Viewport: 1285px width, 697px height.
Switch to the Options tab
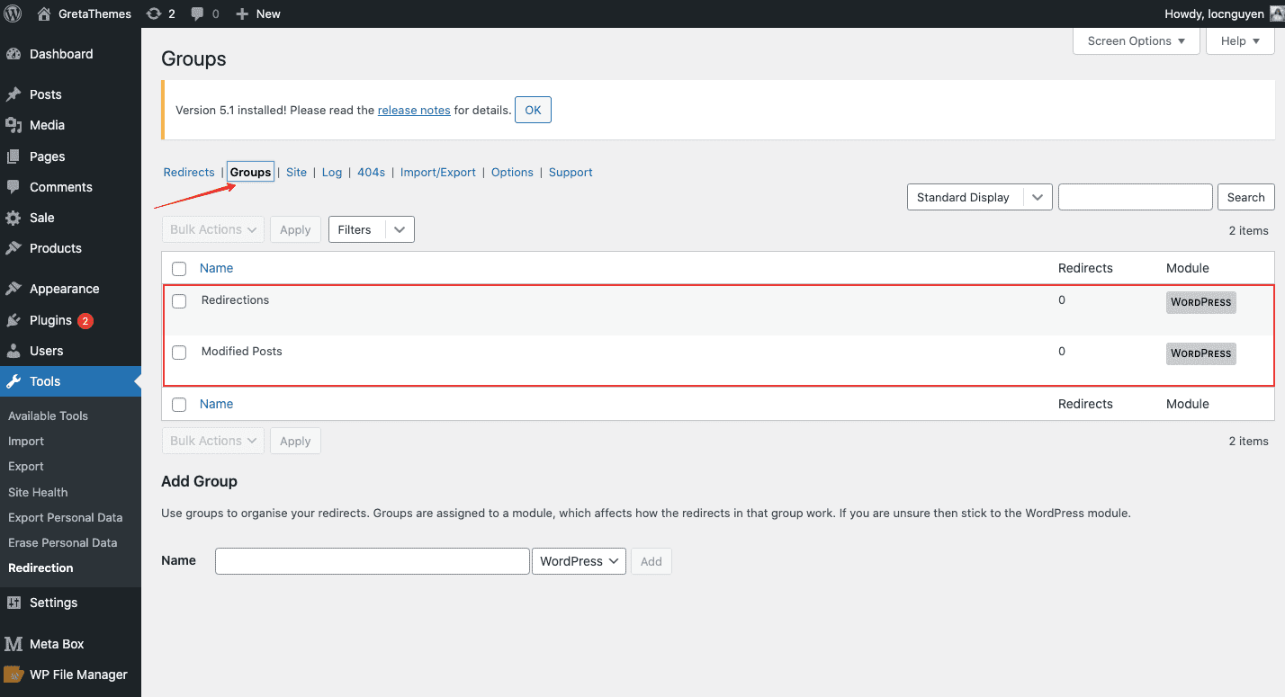point(512,173)
